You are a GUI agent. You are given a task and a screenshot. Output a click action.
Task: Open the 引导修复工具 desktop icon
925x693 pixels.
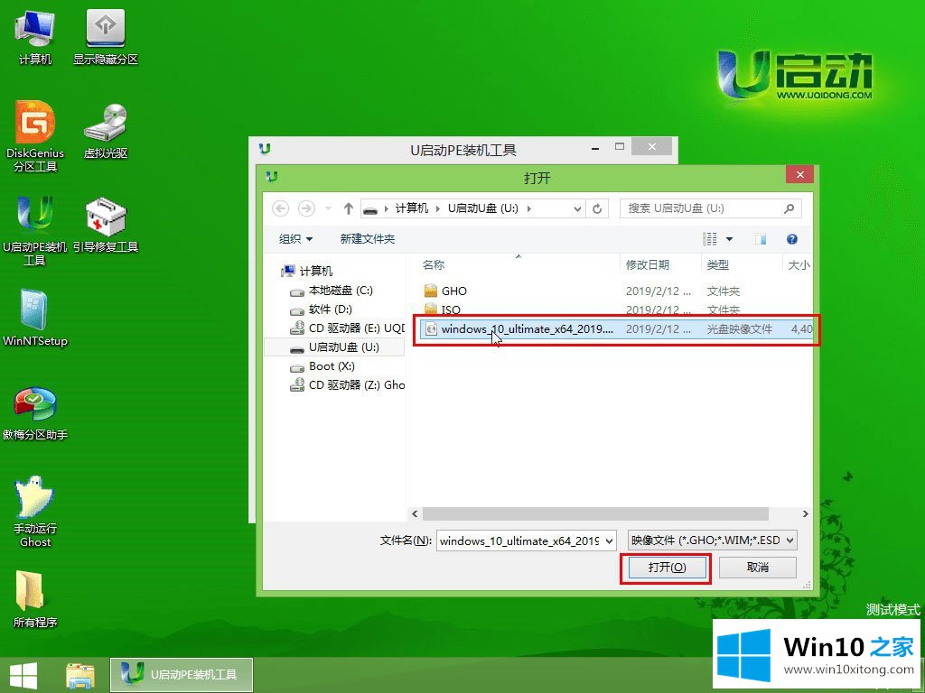pos(105,225)
